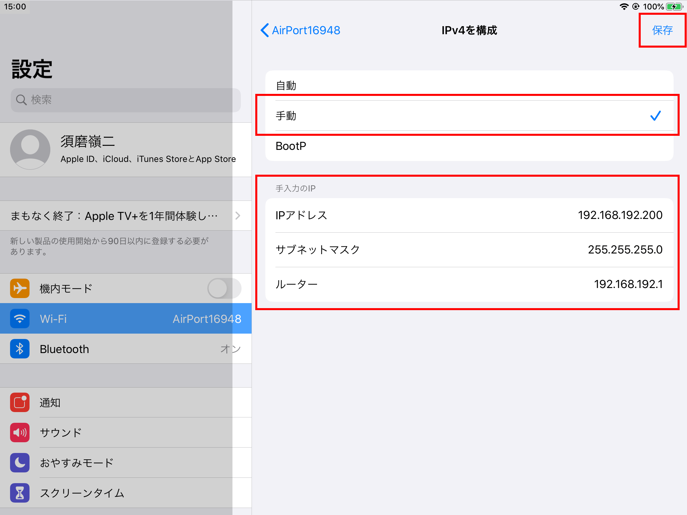The width and height of the screenshot is (687, 515).
Task: Tap the red Notifications icon
Action: (20, 402)
